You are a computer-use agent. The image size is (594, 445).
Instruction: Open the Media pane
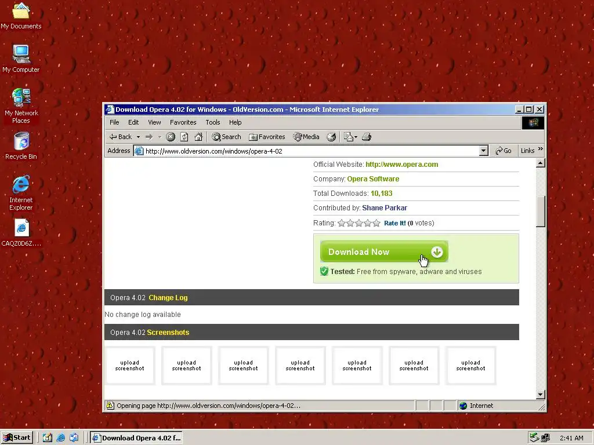pyautogui.click(x=306, y=137)
